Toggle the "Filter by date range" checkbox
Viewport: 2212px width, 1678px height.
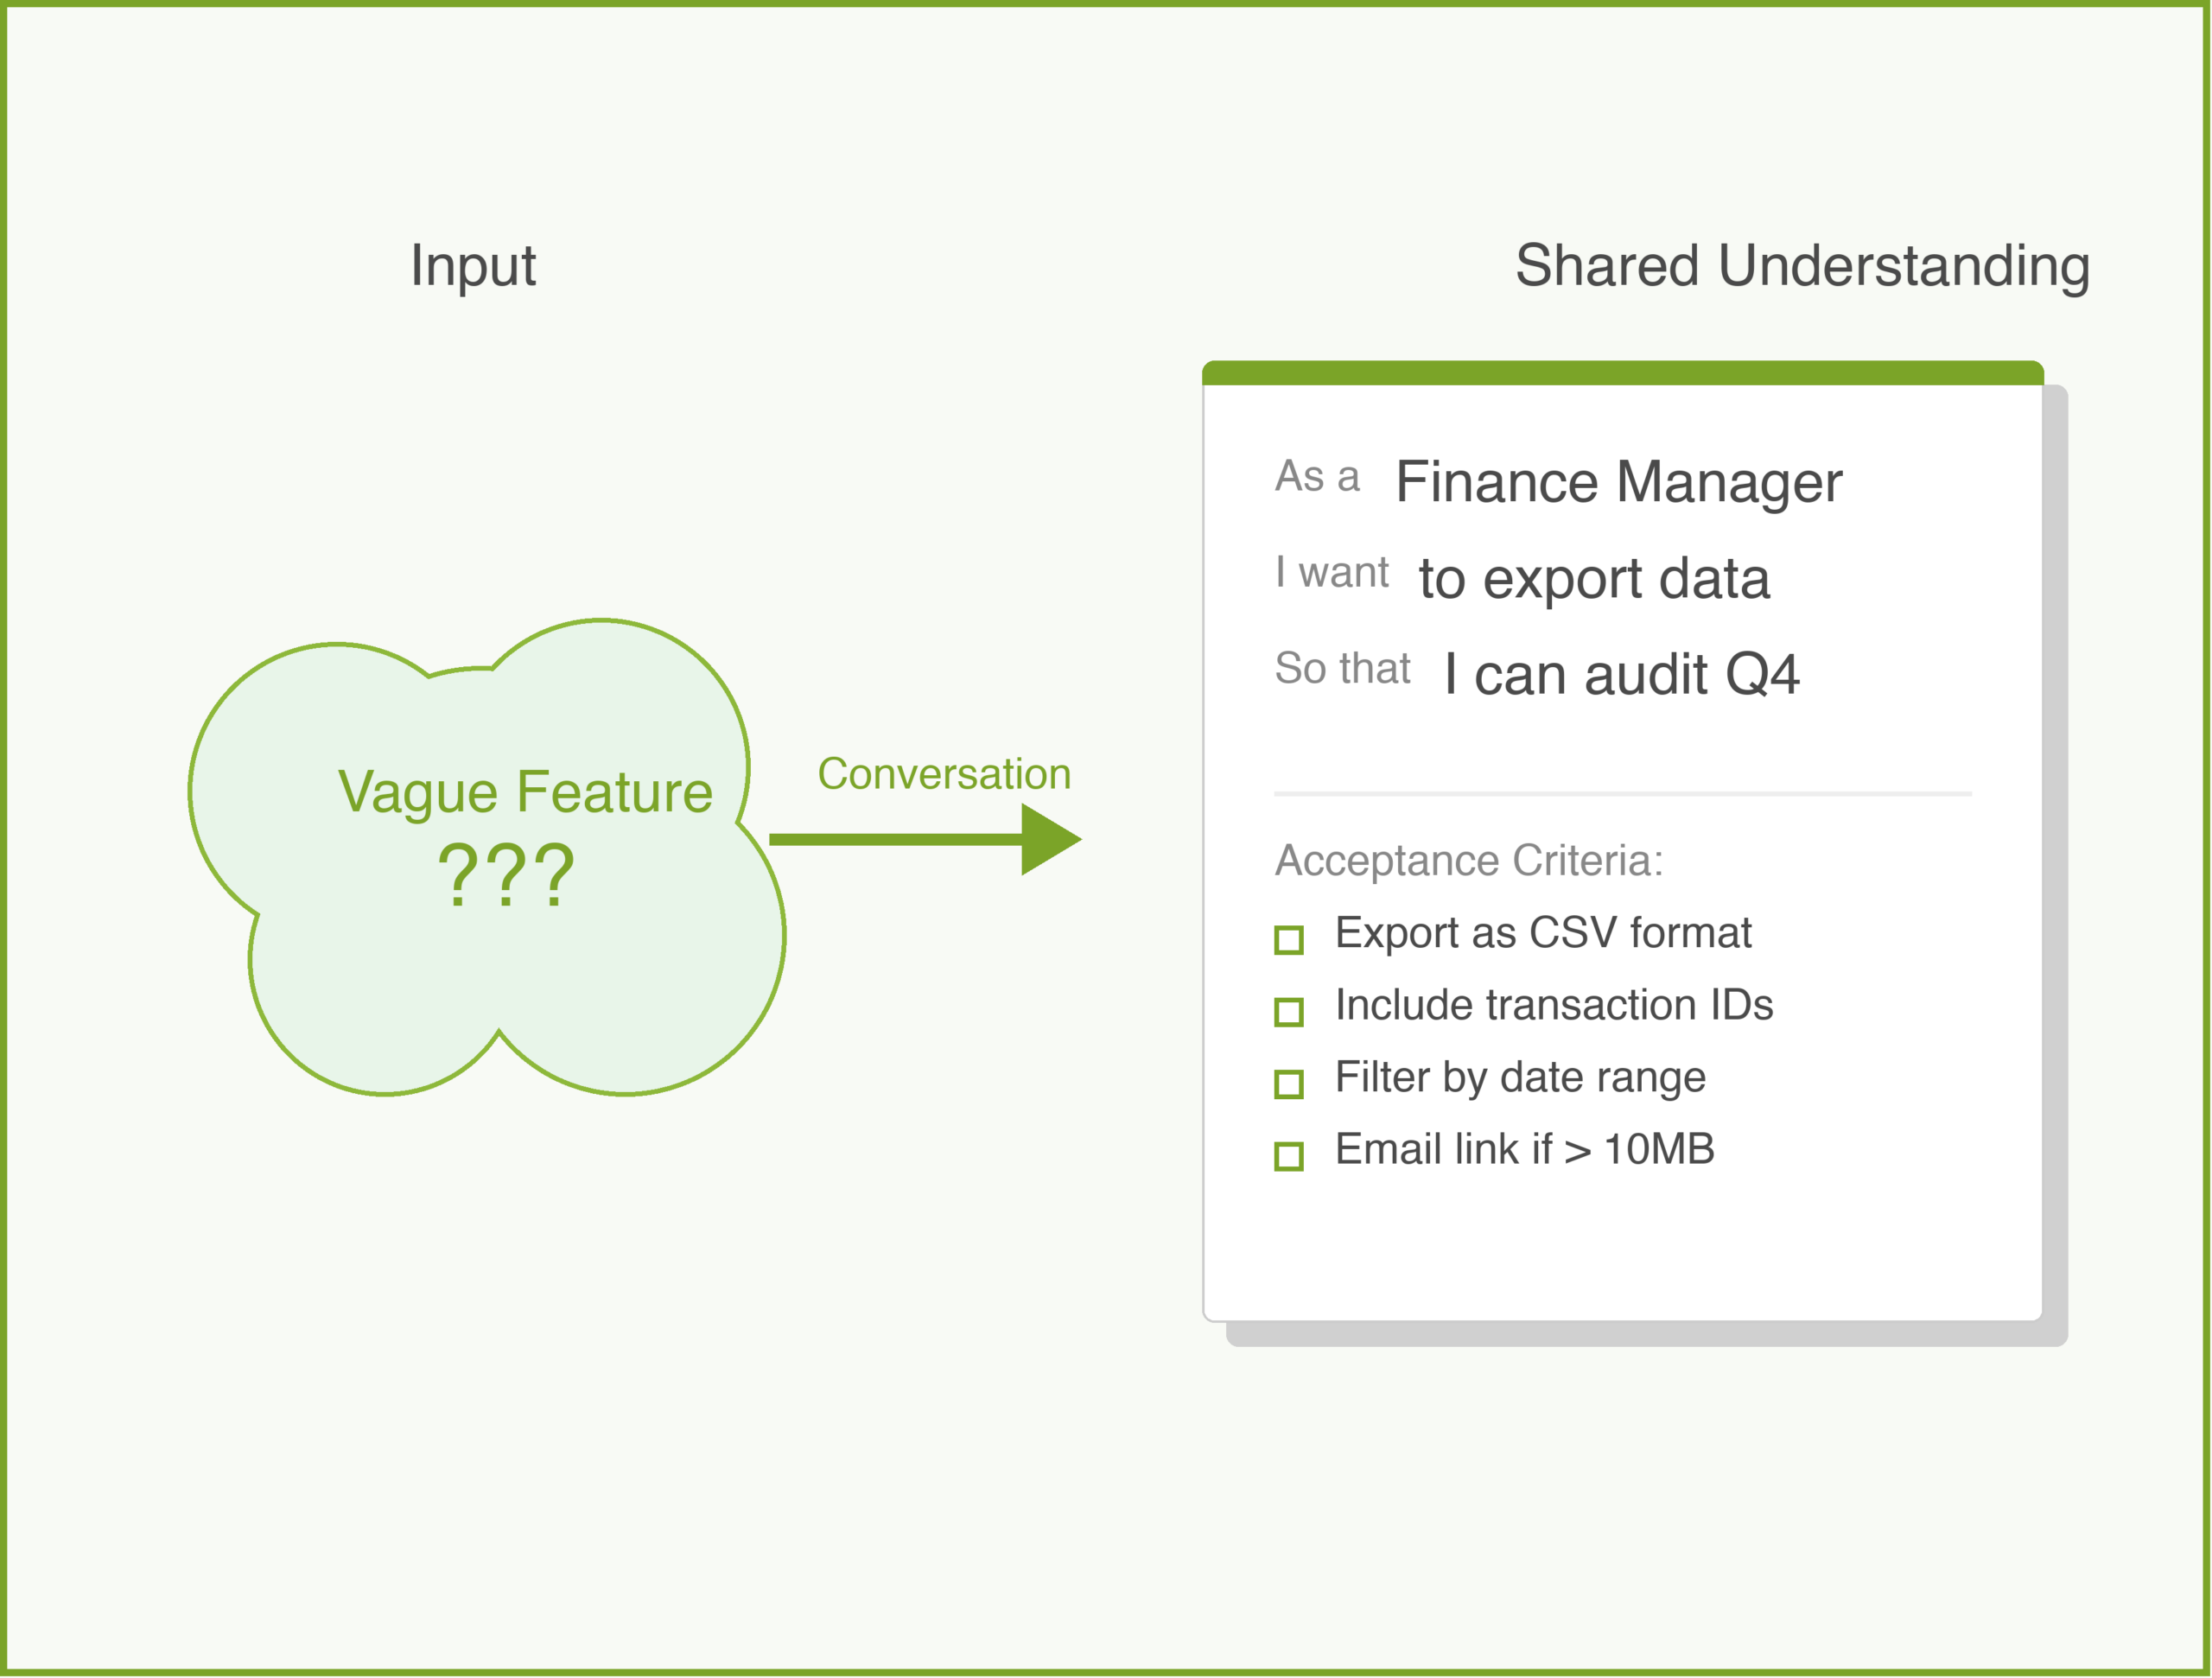tap(1289, 1084)
